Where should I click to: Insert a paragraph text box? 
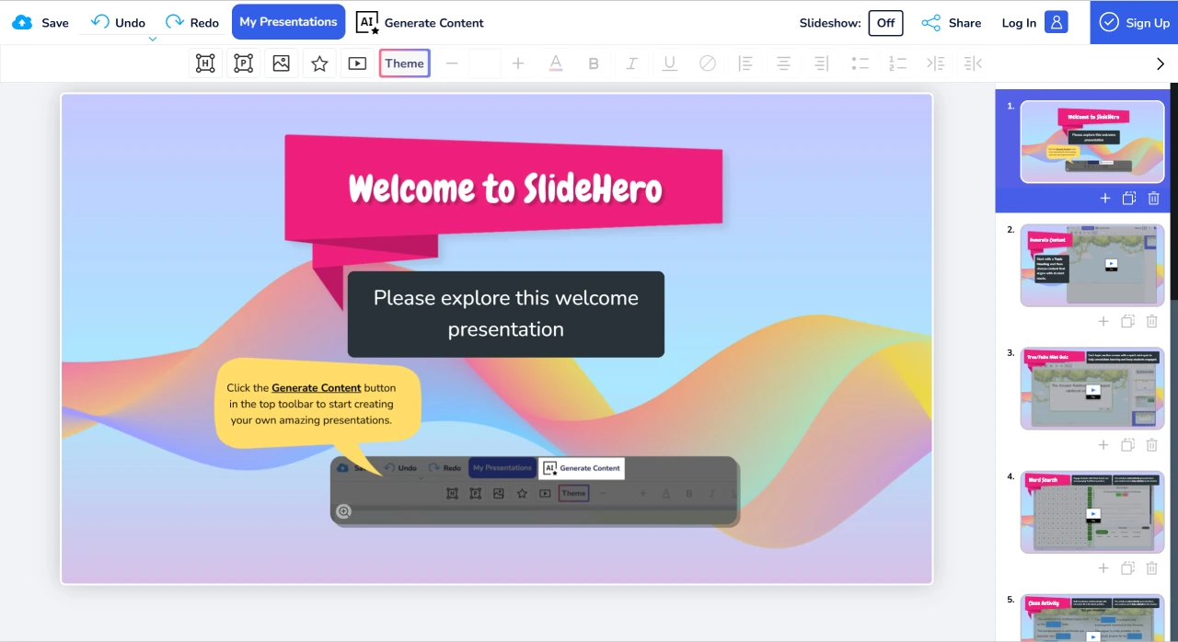coord(243,63)
